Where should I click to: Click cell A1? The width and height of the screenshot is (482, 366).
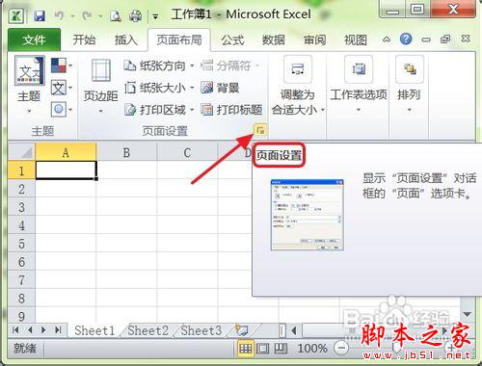[x=66, y=170]
